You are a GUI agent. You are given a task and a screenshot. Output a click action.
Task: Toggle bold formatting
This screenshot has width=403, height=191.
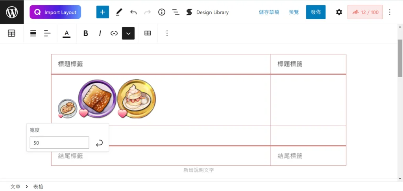pos(86,33)
